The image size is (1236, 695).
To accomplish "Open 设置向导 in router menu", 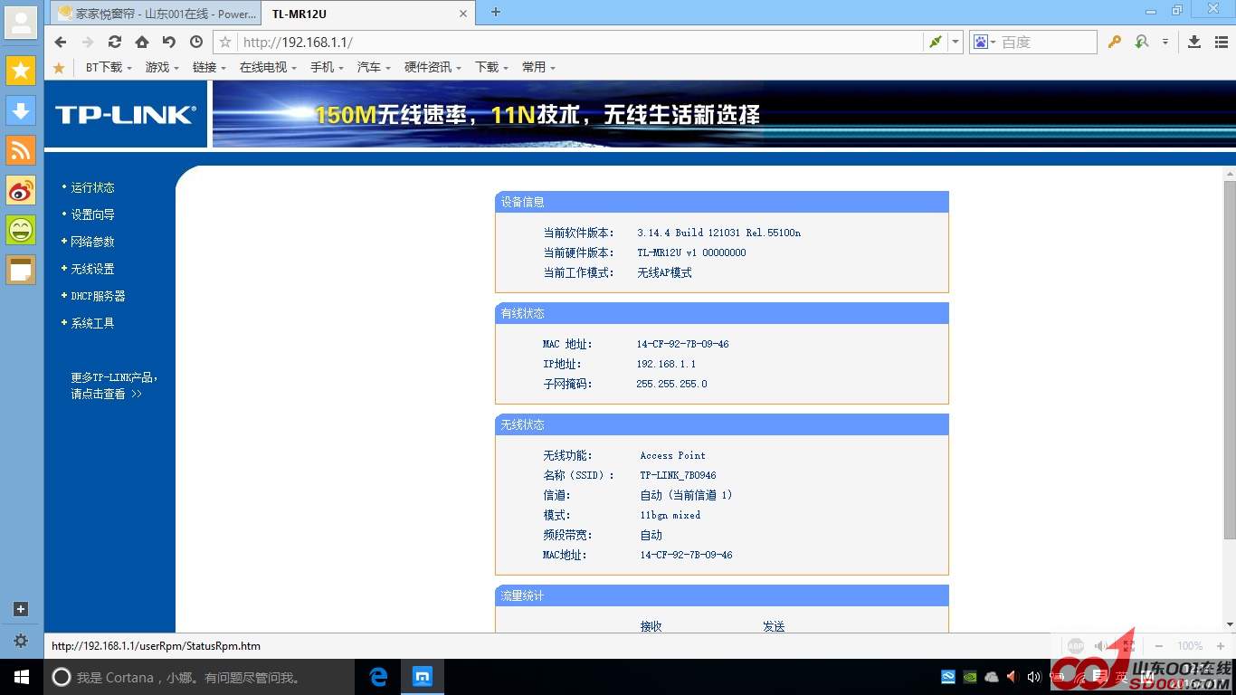I will click(x=92, y=214).
